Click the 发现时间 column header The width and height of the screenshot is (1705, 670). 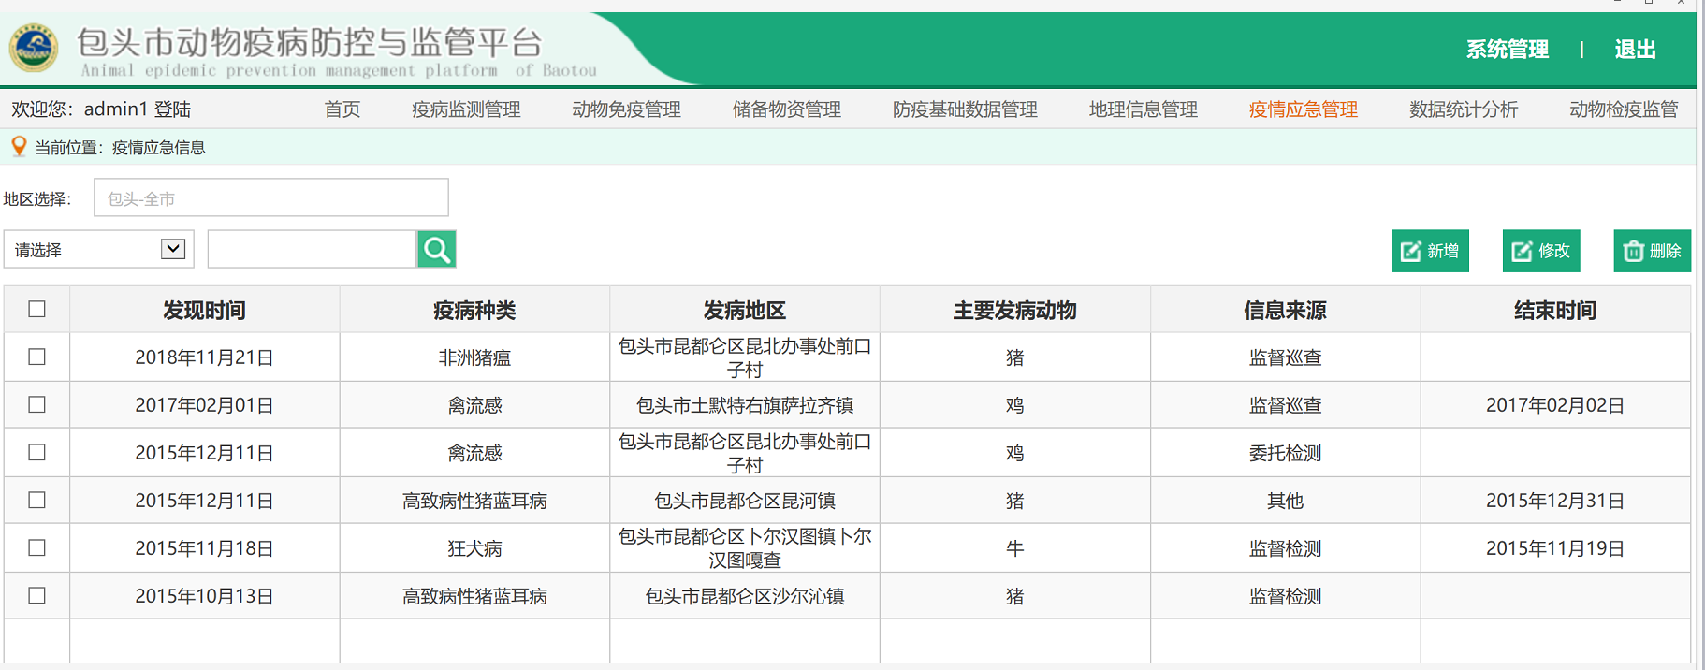[204, 311]
